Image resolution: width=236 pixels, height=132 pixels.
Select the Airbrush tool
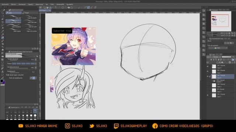(x=3, y=44)
